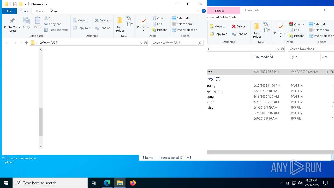Open Copy to in Downloads window

219,34
